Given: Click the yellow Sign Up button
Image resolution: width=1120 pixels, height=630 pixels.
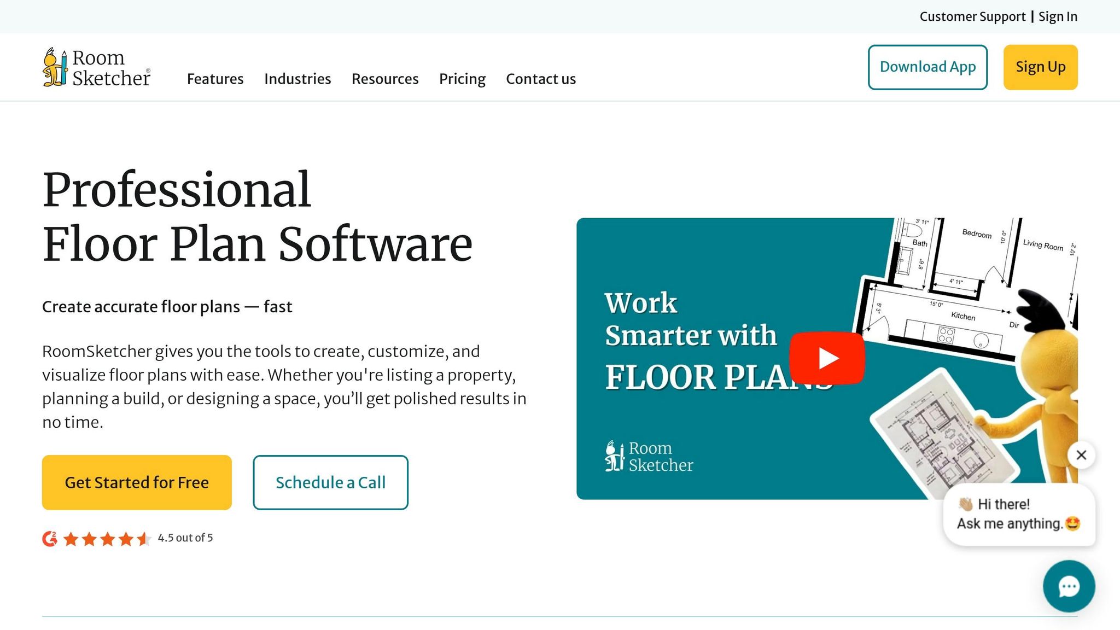Looking at the screenshot, I should 1040,67.
